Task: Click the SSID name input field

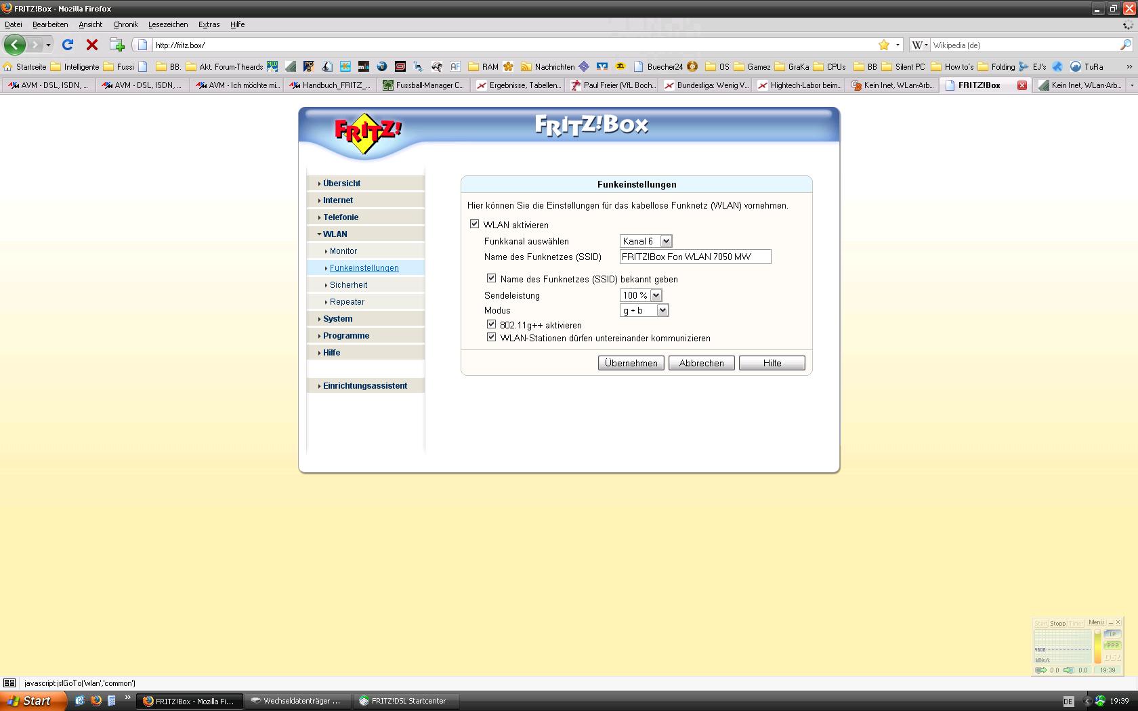Action: point(695,257)
